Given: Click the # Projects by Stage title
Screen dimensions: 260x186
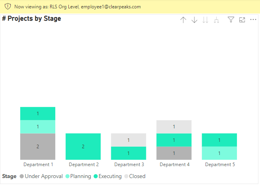Looking at the screenshot, I should 32,18.
